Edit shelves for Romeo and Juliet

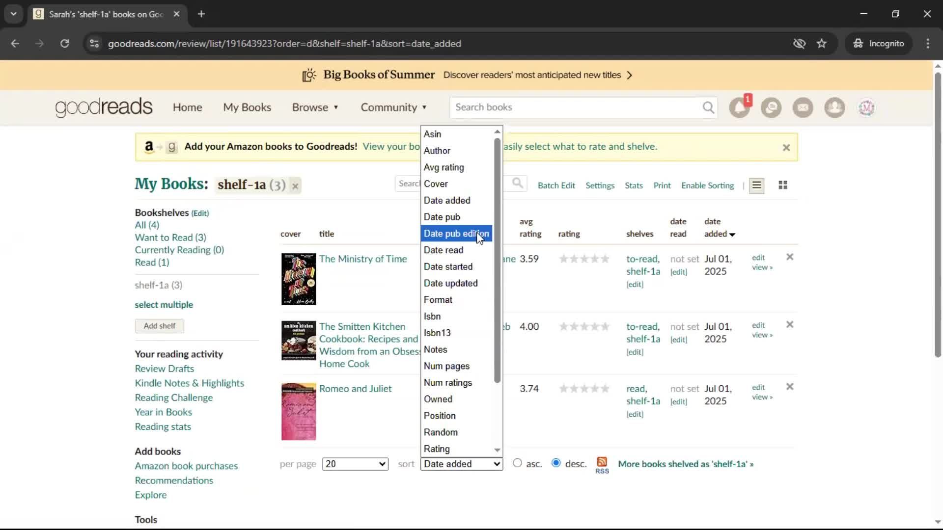click(635, 414)
